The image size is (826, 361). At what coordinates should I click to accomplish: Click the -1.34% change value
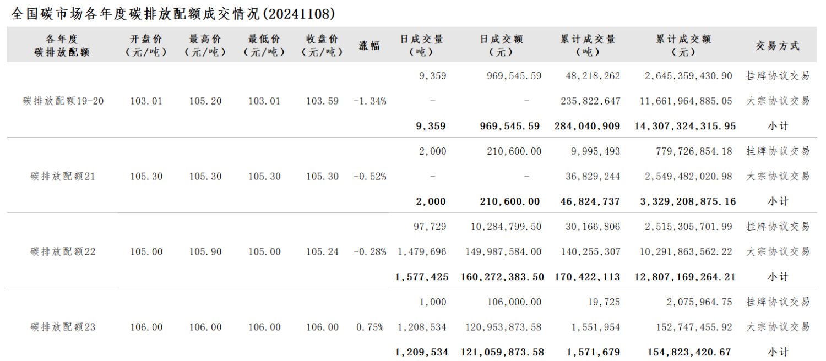coord(369,101)
